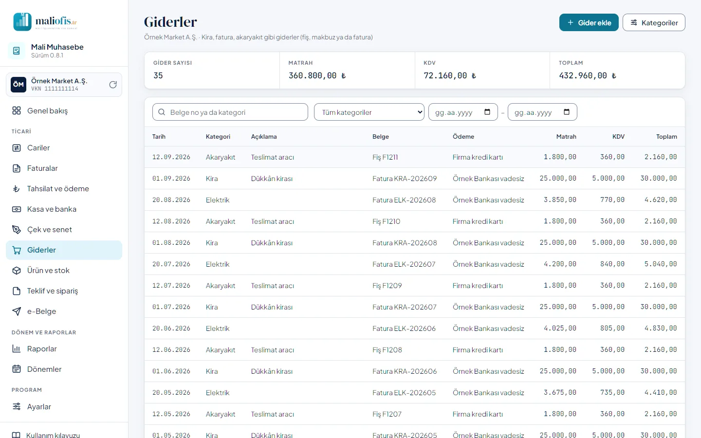Click the Mali Muhasebe document icon
701x438 pixels.
tap(17, 51)
